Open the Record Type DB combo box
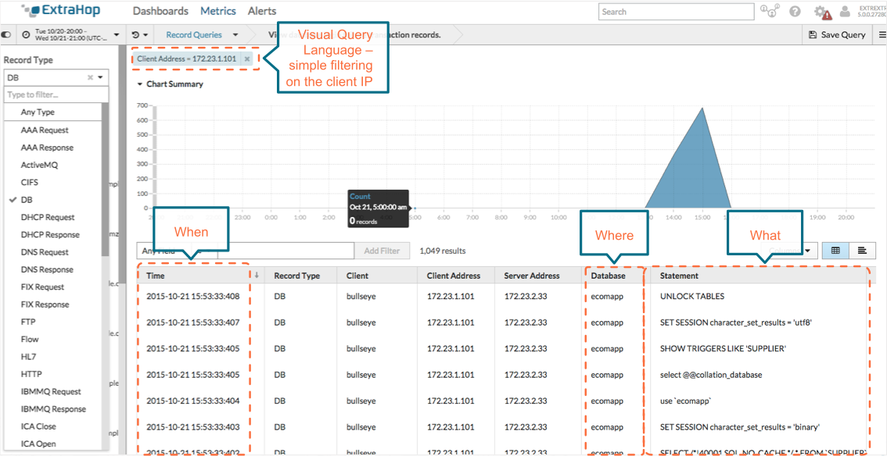This screenshot has height=456, width=887. (56, 77)
